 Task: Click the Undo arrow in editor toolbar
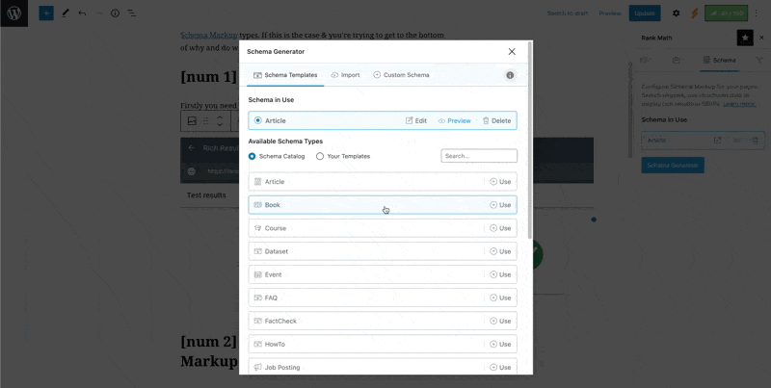click(82, 13)
